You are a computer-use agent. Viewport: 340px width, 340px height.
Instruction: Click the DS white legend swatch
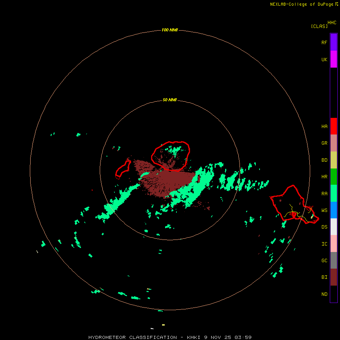pos(334,227)
